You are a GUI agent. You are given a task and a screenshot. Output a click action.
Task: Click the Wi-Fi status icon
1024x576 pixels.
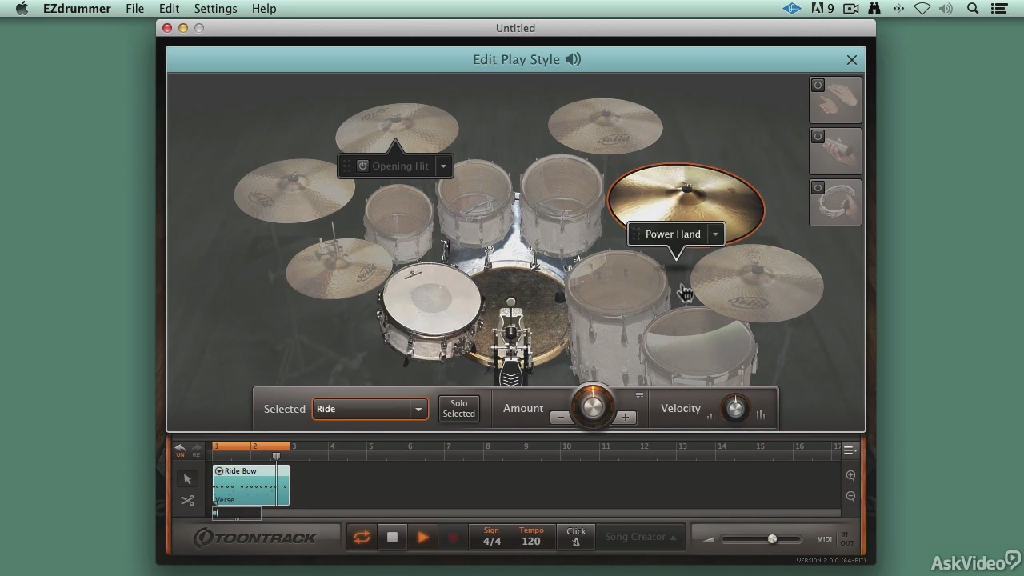coord(922,9)
